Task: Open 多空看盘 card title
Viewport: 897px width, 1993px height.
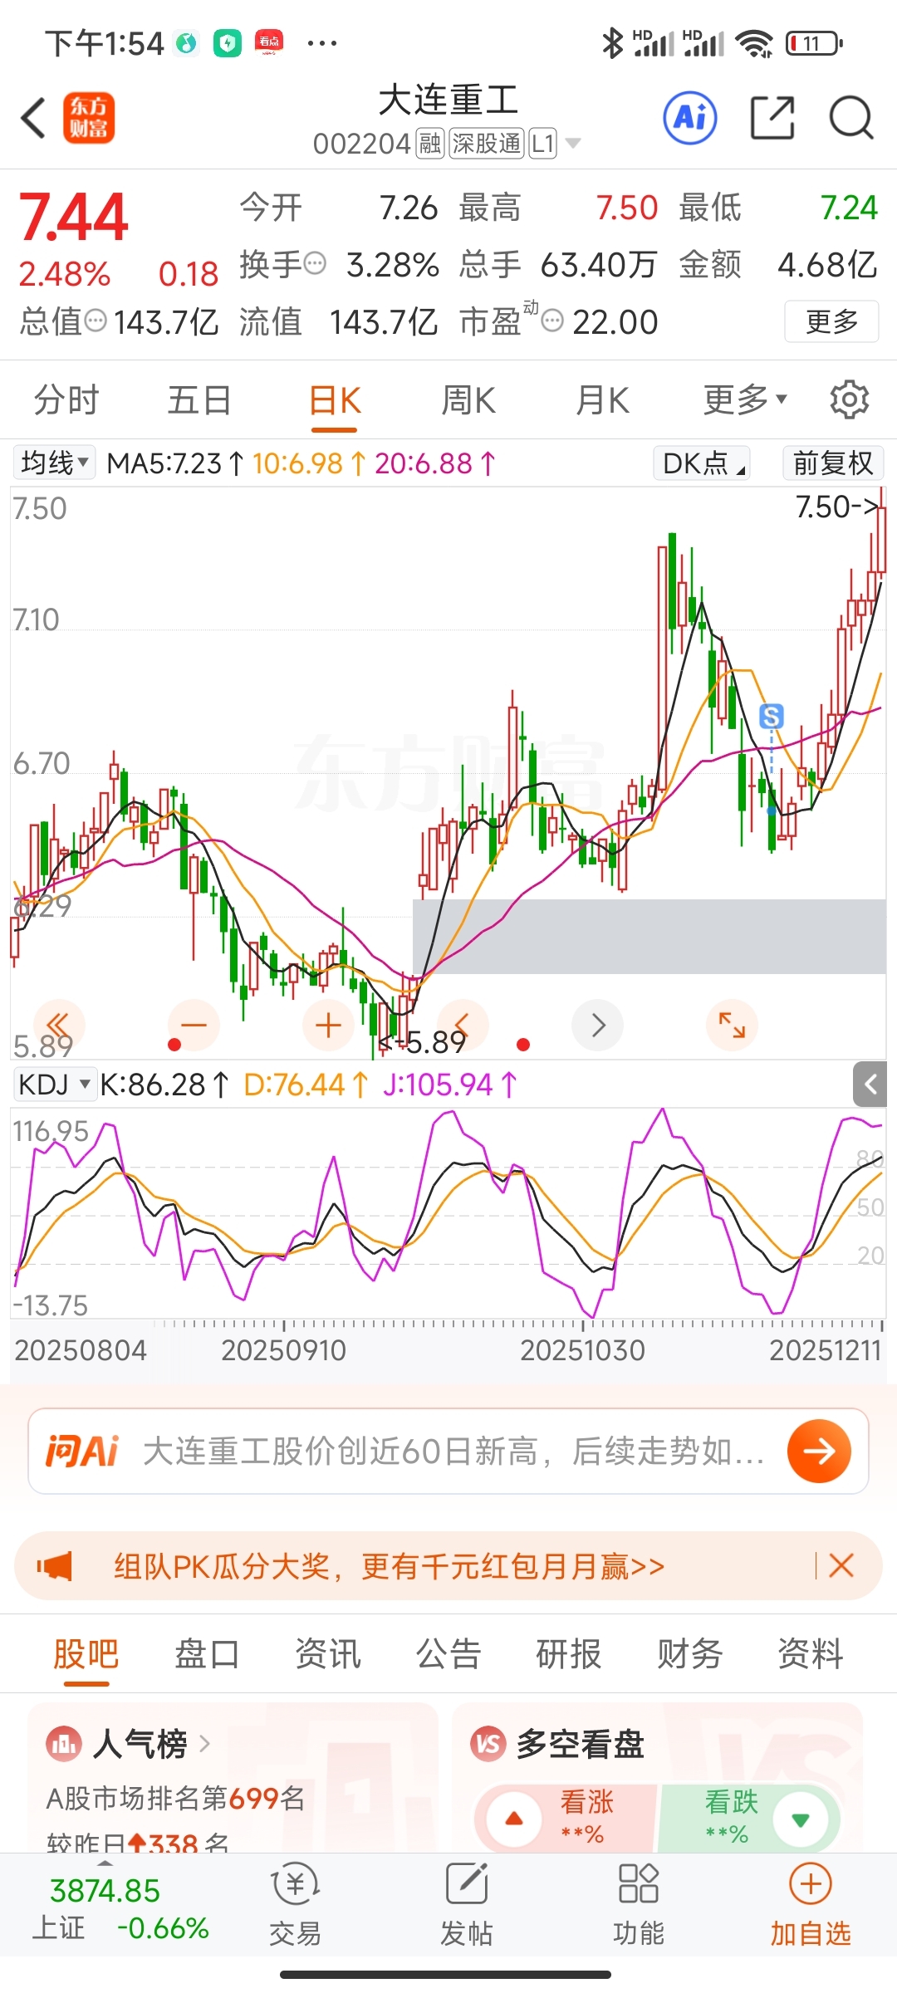Action: (580, 1743)
